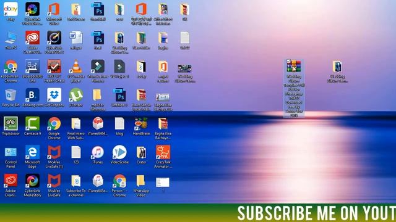Select the iTunes64Se installer file

pos(98,181)
